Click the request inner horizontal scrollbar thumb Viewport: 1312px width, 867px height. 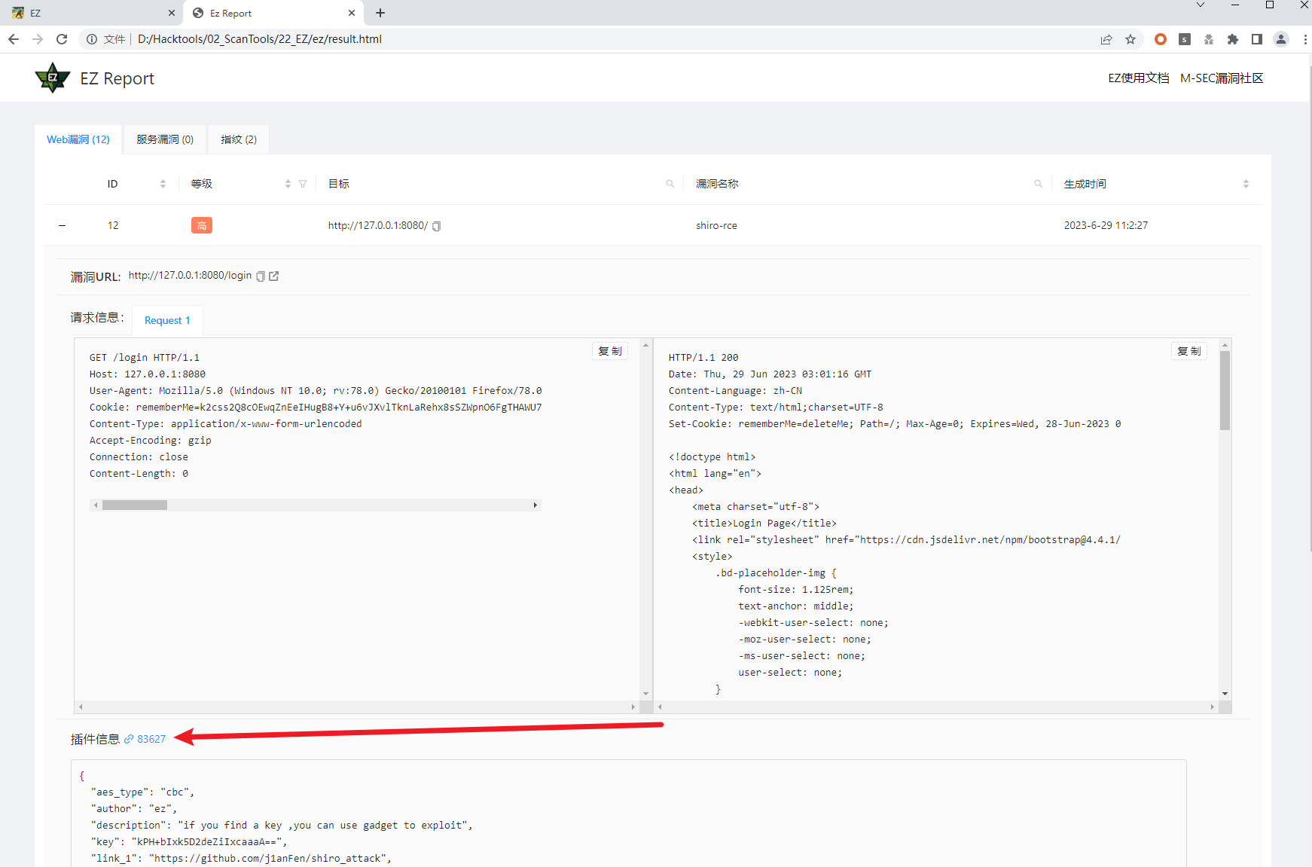135,505
